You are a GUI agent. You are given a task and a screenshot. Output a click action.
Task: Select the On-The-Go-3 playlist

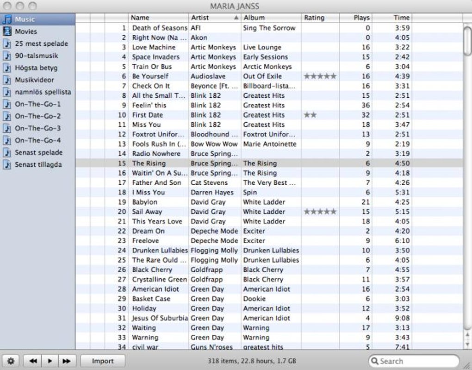(37, 128)
